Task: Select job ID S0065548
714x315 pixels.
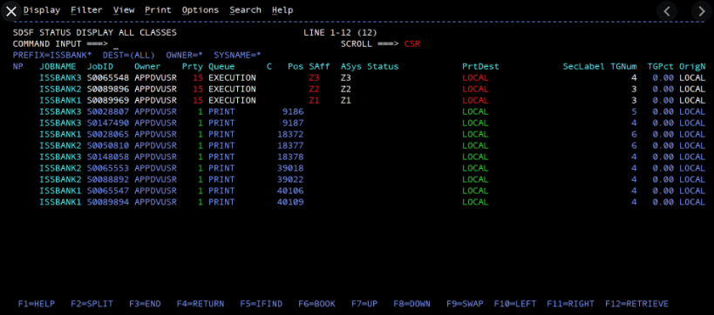Action: (x=108, y=77)
